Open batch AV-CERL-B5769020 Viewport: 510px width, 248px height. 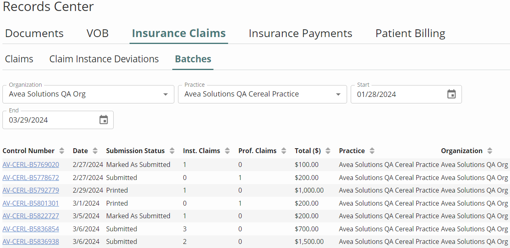[31, 165]
